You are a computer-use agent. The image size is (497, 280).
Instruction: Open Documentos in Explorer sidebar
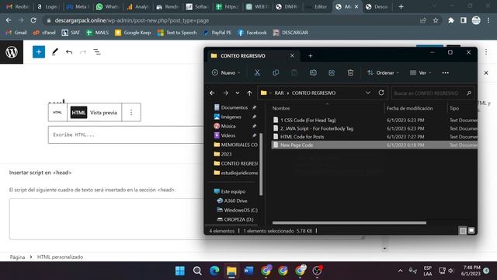click(x=235, y=107)
